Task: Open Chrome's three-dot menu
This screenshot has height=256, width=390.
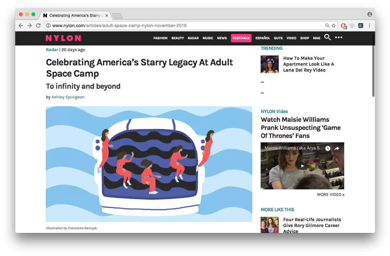Action: point(369,26)
